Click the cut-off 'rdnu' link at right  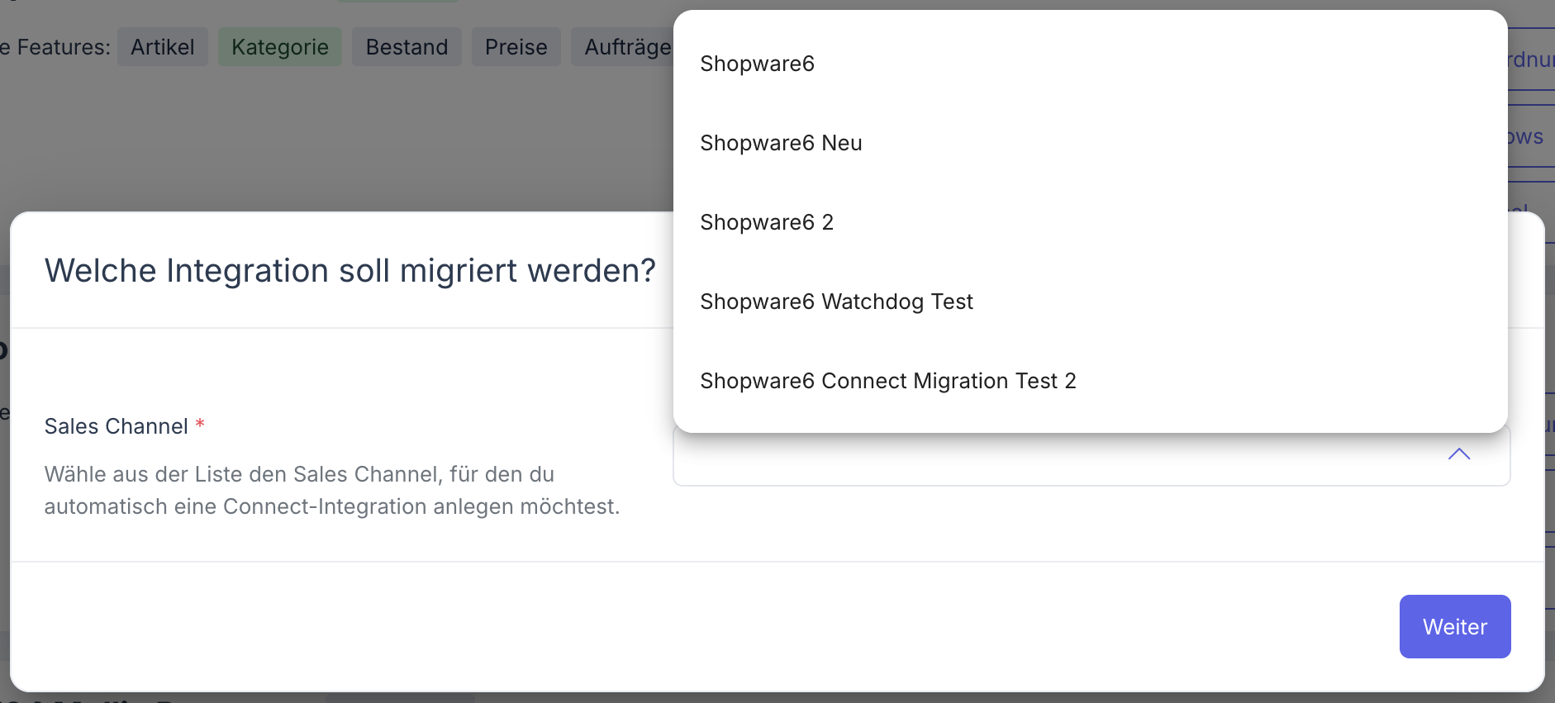tap(1530, 59)
